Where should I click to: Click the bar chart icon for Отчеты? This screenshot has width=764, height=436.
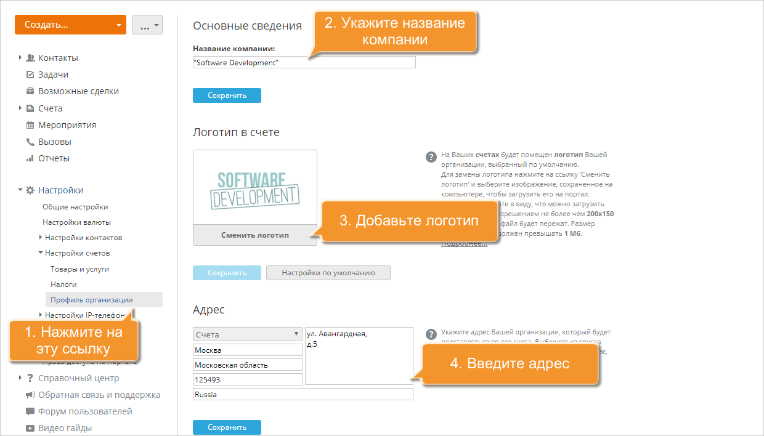pyautogui.click(x=30, y=158)
